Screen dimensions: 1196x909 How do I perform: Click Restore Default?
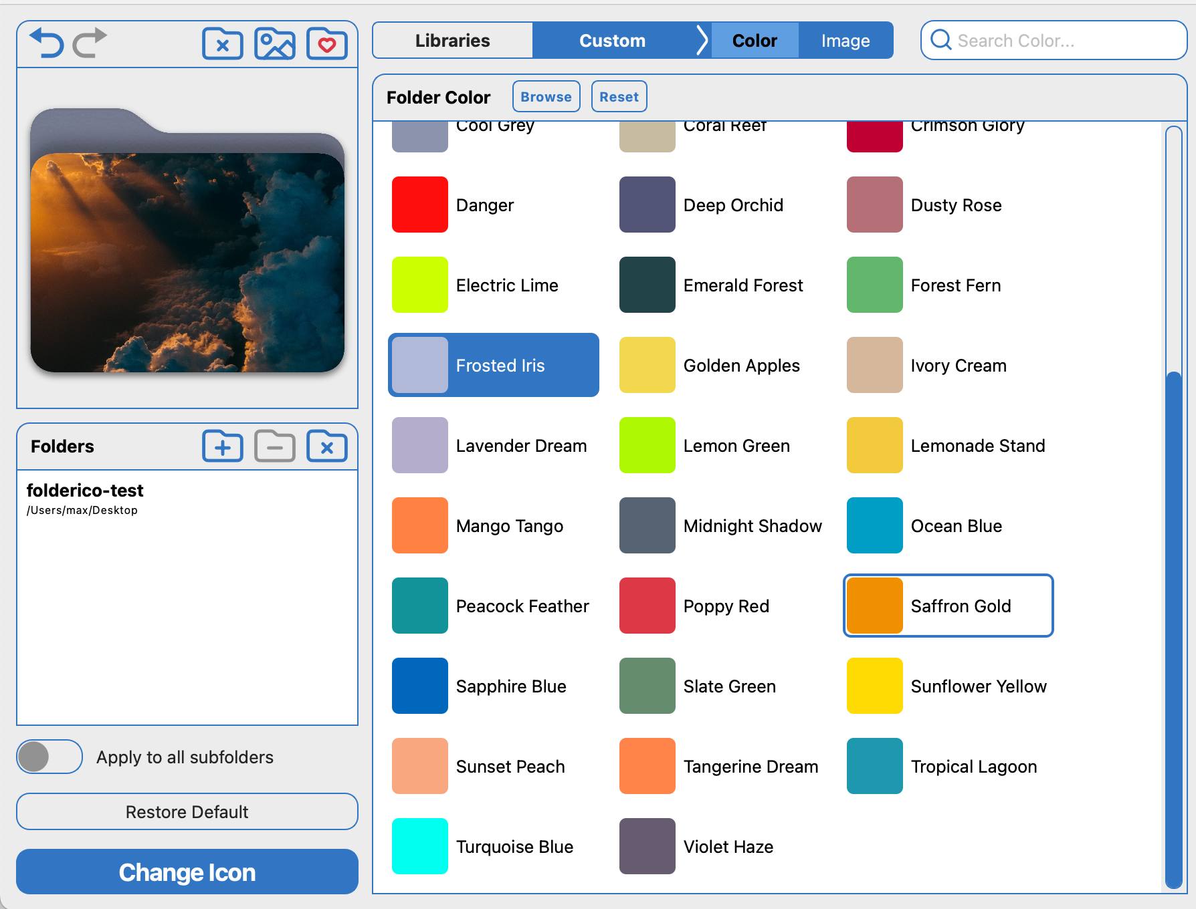[187, 811]
